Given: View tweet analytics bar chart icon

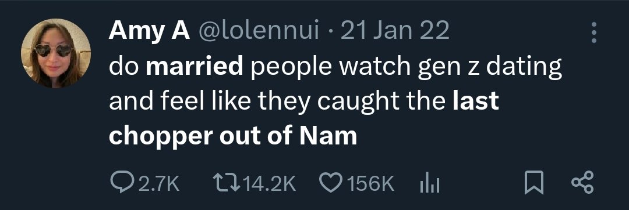Looking at the screenshot, I should pos(429,184).
